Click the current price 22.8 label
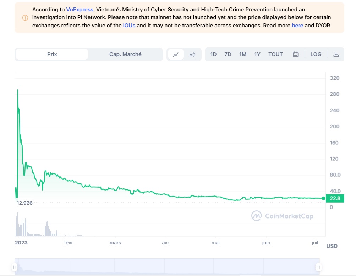The height and width of the screenshot is (276, 356). click(x=335, y=198)
